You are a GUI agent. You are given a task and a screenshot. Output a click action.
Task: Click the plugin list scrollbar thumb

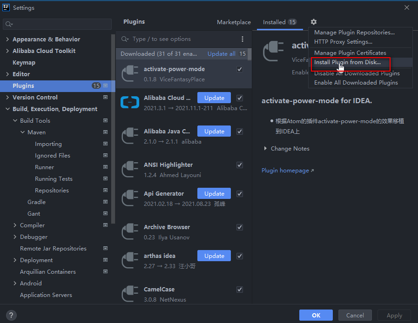click(249, 54)
